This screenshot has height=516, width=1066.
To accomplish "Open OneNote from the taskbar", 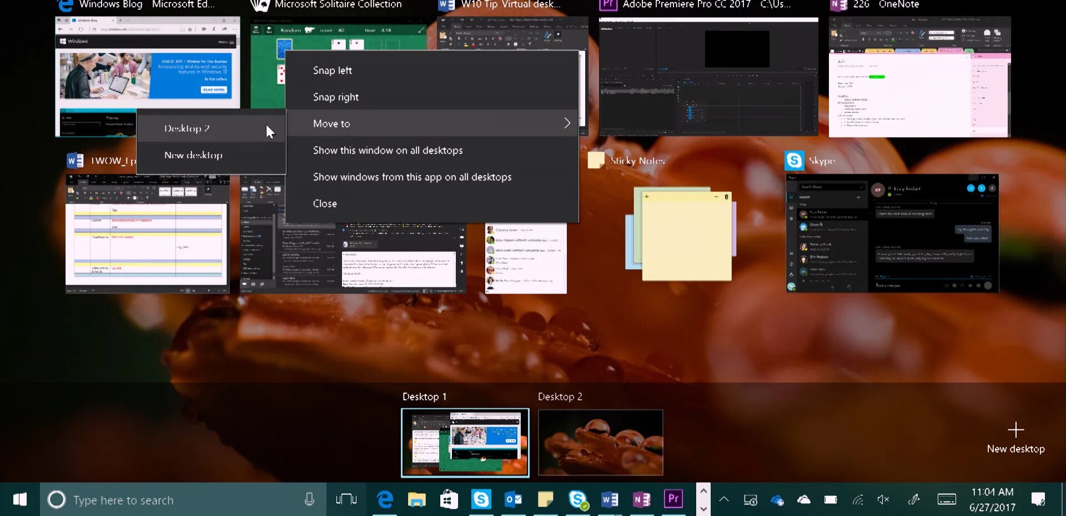I will tap(642, 499).
